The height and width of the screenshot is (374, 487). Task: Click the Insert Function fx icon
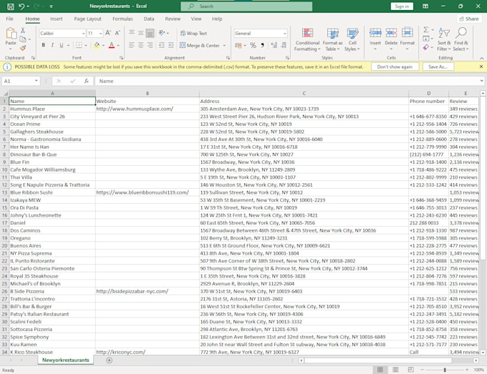point(87,81)
